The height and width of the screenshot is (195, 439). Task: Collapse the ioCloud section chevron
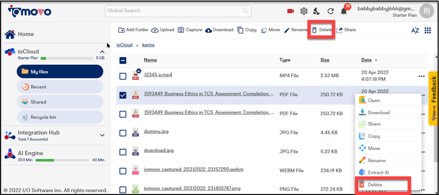click(102, 52)
